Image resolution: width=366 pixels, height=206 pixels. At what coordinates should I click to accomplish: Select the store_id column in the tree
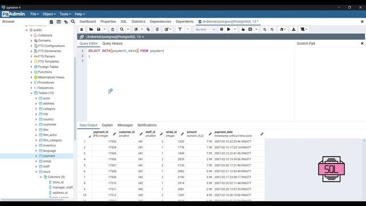58,182
